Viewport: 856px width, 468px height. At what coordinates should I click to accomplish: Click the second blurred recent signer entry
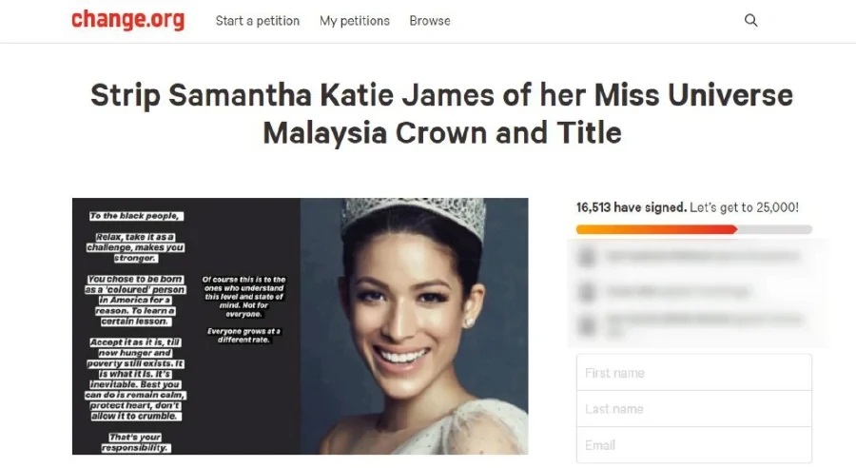coord(677,292)
